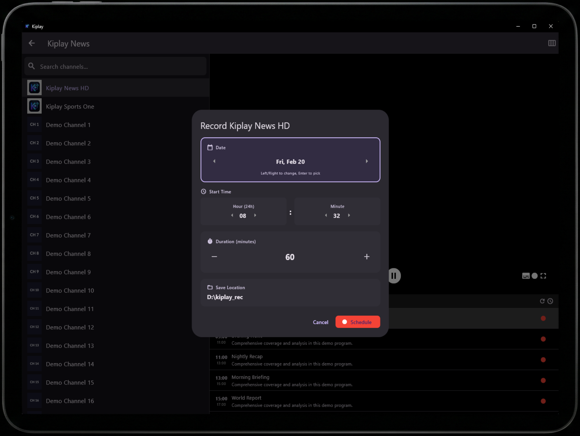Click the record circle icon near the player
580x436 pixels.
534,276
